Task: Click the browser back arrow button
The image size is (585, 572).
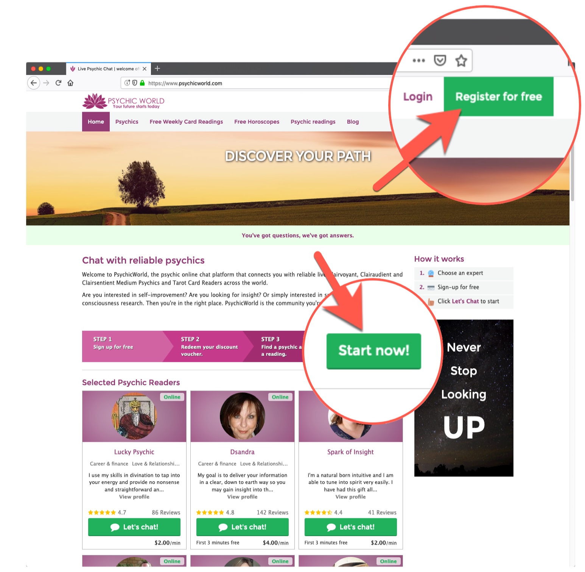Action: point(34,83)
